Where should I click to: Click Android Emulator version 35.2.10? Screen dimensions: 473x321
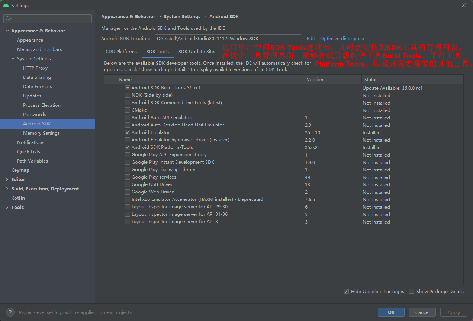pyautogui.click(x=312, y=133)
